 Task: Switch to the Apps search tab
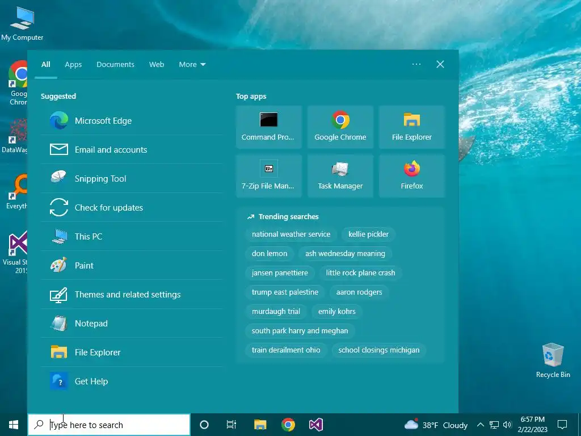pos(73,65)
